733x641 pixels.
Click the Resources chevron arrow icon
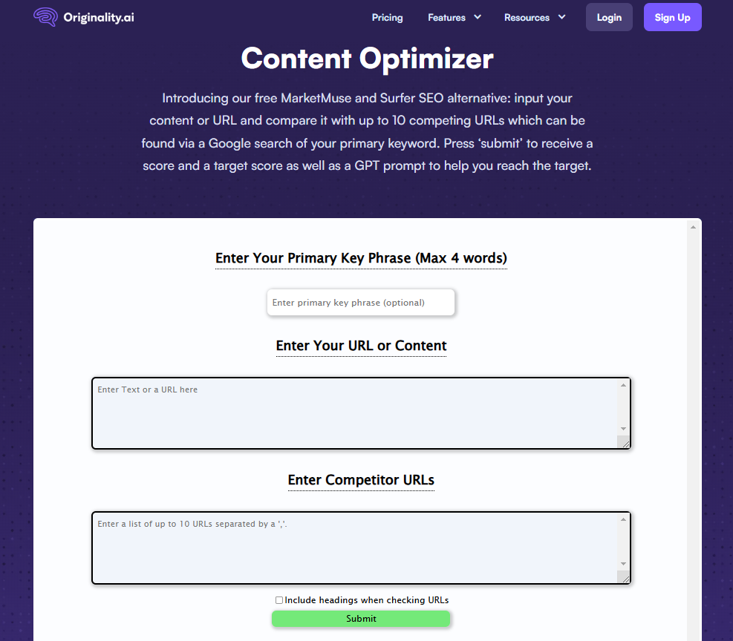point(561,17)
